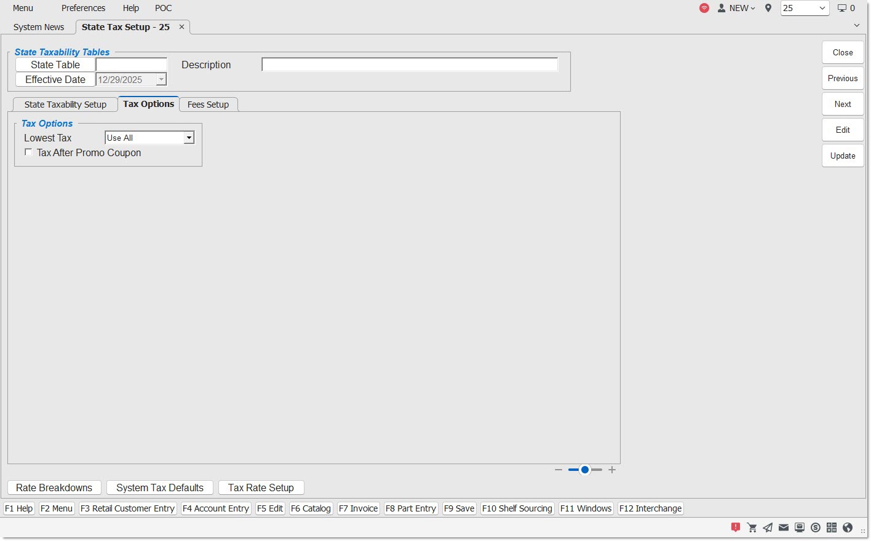This screenshot has height=541, width=871.
Task: Click the globe icon in status bar
Action: 848,527
